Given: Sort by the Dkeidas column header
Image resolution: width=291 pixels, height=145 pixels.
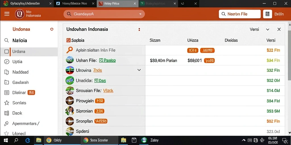Looking at the screenshot, I should [x=231, y=40].
